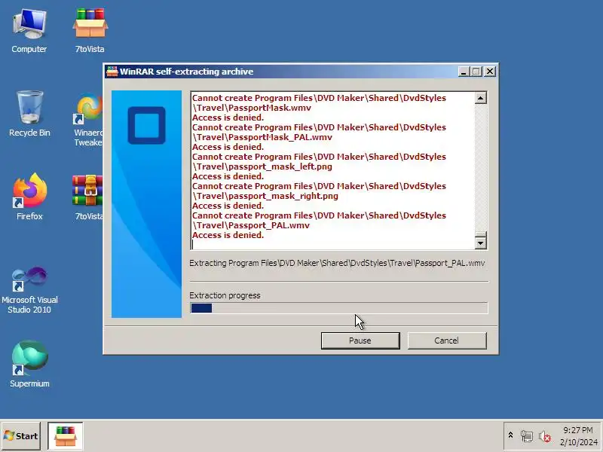Click the WinRAR title bar icon
This screenshot has width=603, height=452.
[112, 72]
